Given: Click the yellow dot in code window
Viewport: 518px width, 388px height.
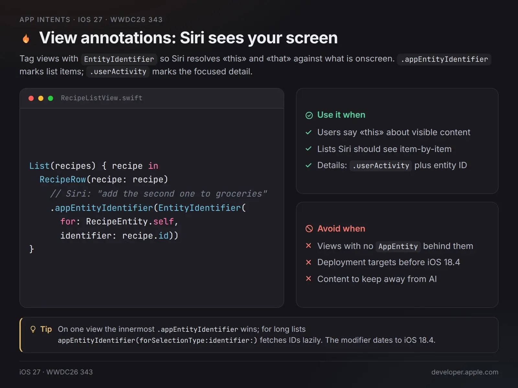Looking at the screenshot, I should pos(41,98).
